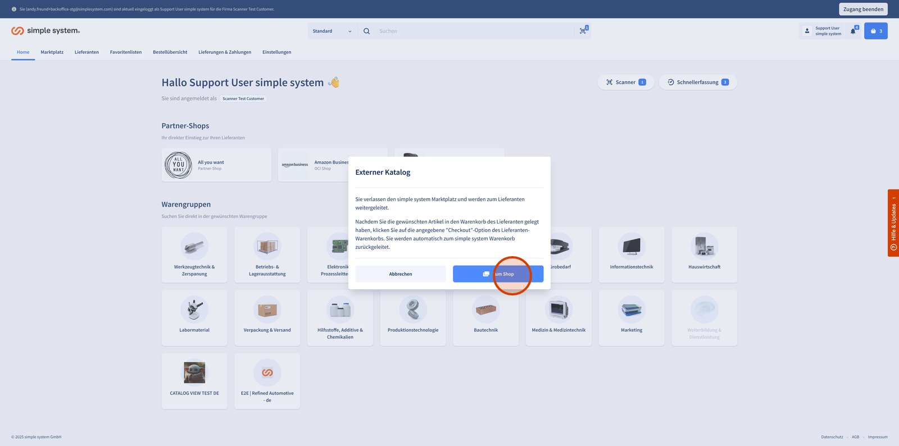The width and height of the screenshot is (899, 446).
Task: Click the Zugang beenden button
Action: coord(863,9)
